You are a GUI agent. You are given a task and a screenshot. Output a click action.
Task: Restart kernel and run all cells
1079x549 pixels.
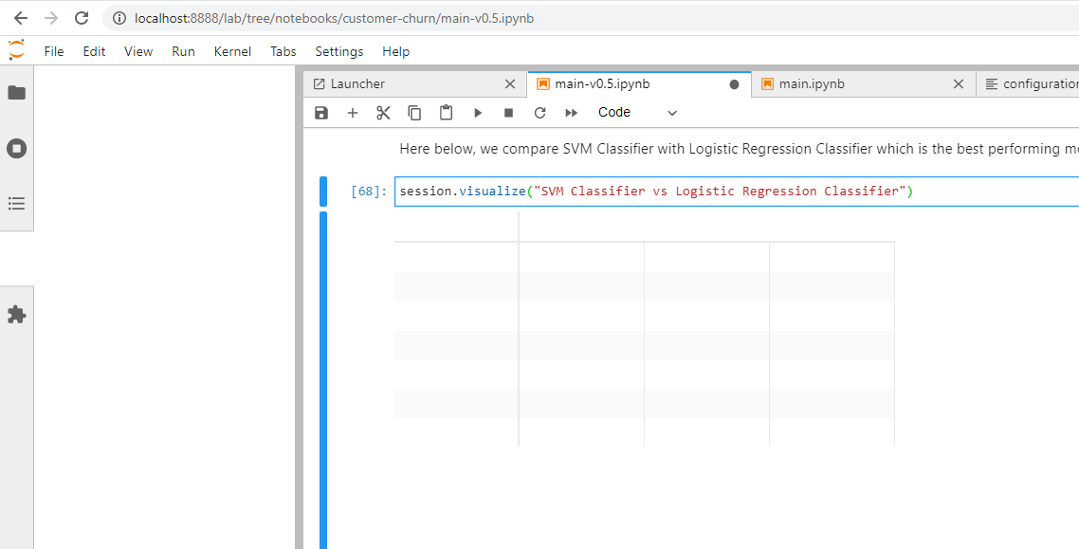pos(571,112)
